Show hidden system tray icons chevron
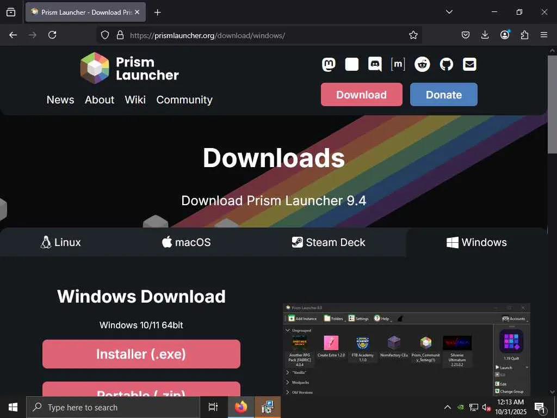This screenshot has width=557, height=418. (448, 407)
